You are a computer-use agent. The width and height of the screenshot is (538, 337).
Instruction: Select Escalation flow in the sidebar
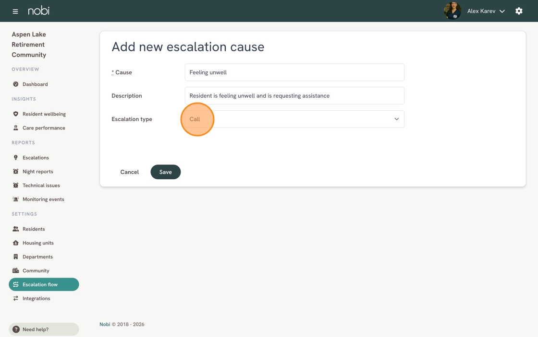[x=44, y=284]
